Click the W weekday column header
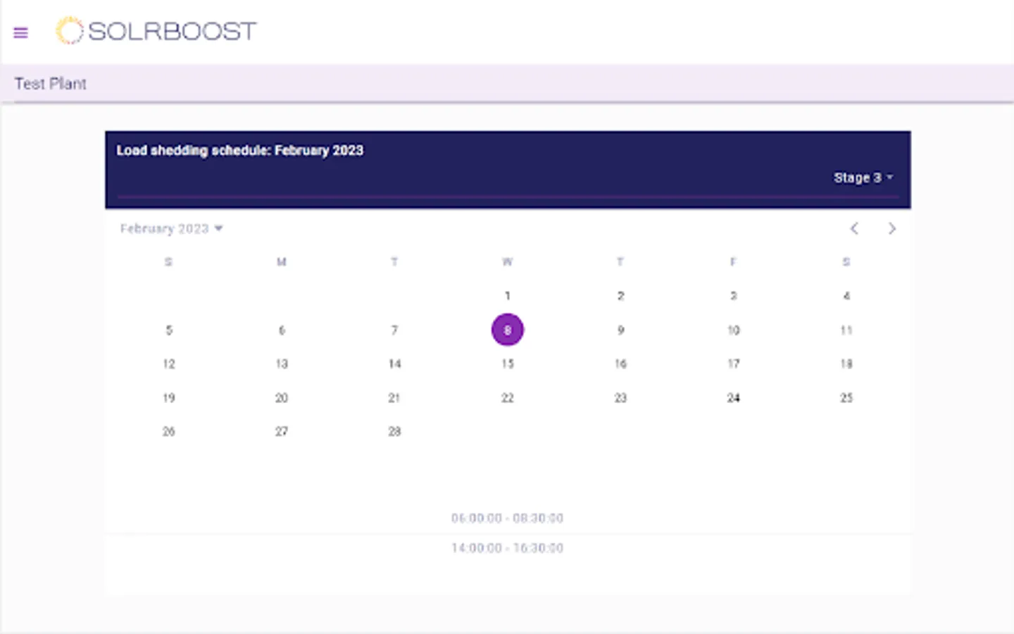This screenshot has height=634, width=1014. [507, 262]
